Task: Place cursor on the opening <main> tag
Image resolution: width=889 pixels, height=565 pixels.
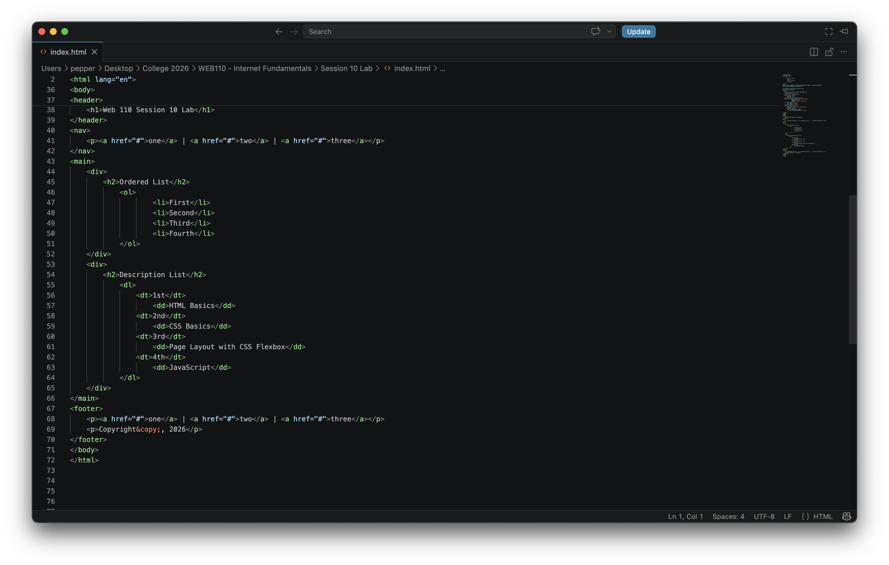Action: click(x=82, y=161)
